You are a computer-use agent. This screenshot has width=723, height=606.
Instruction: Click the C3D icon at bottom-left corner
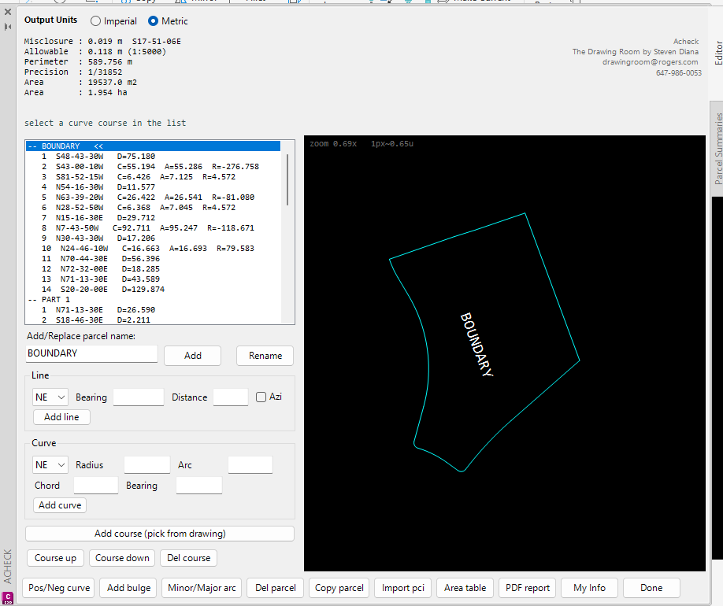[x=8, y=598]
